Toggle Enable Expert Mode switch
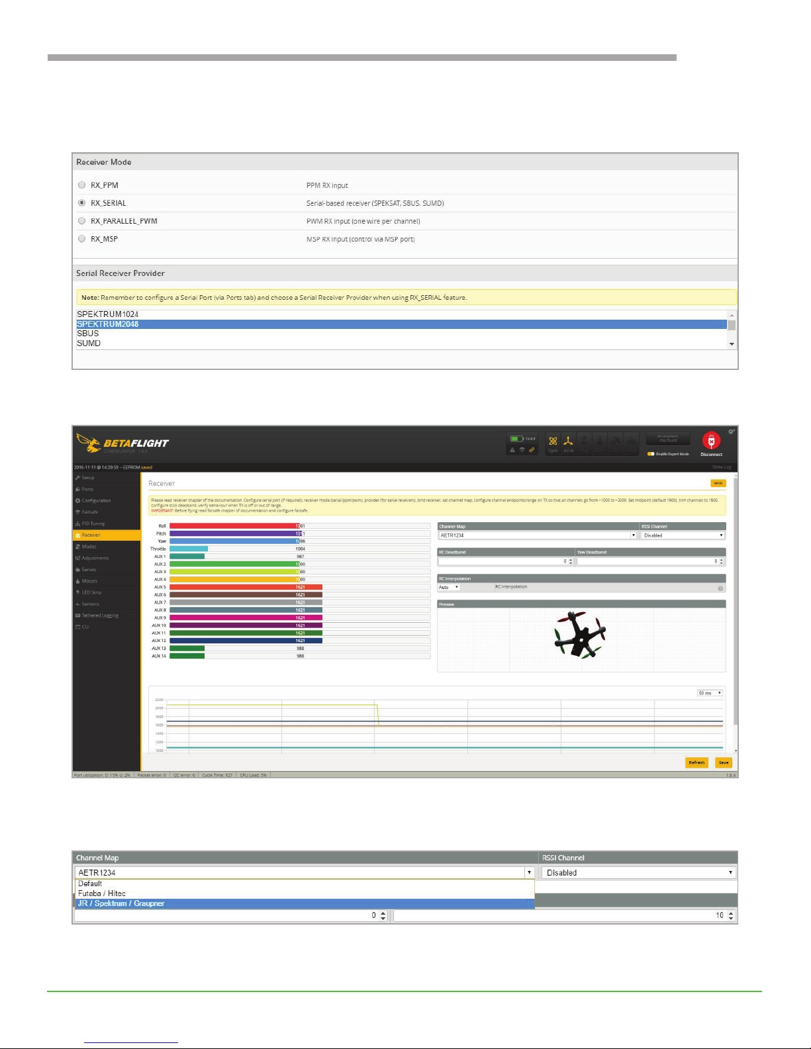Screen dimensions: 811x1049 coord(651,454)
